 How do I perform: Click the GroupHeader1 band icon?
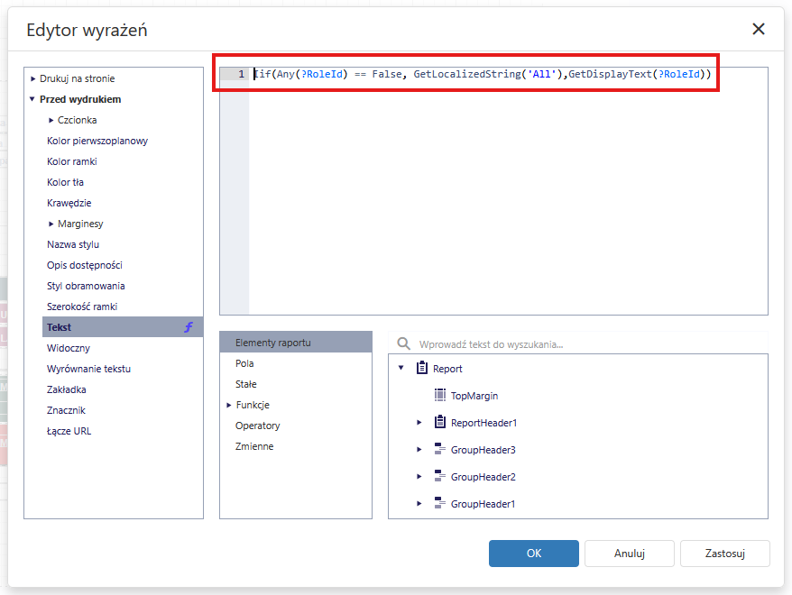440,503
